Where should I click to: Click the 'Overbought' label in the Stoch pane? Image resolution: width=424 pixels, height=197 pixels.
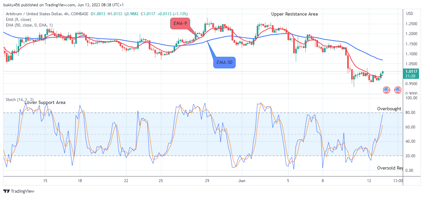(389, 109)
